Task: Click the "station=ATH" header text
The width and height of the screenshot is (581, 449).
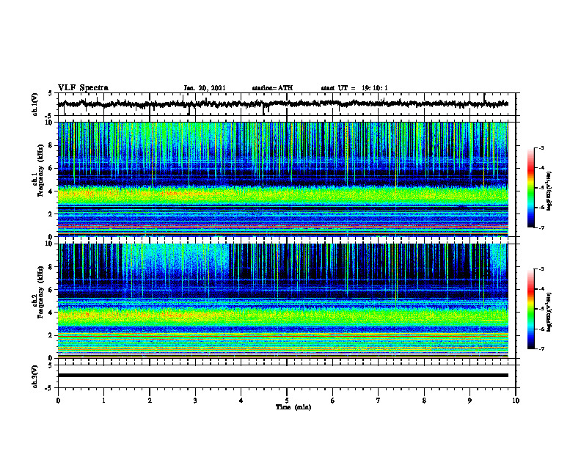Action: pos(272,88)
